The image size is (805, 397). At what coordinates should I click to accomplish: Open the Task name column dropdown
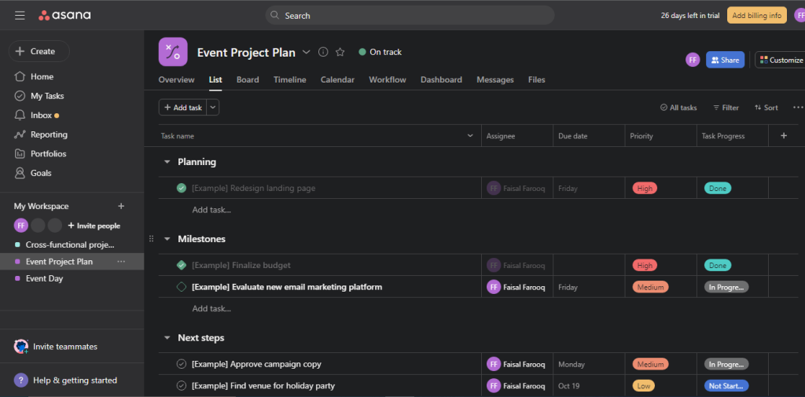(x=470, y=135)
